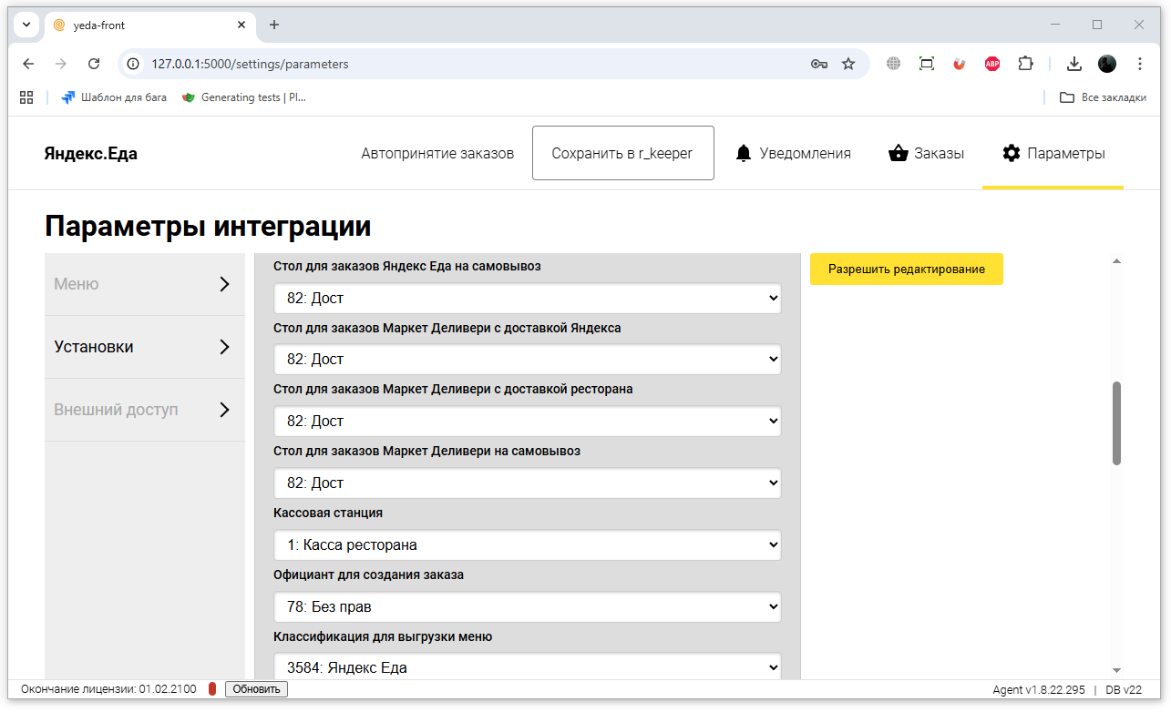Click the Notifications bell icon
1171x712 pixels.
[x=744, y=153]
